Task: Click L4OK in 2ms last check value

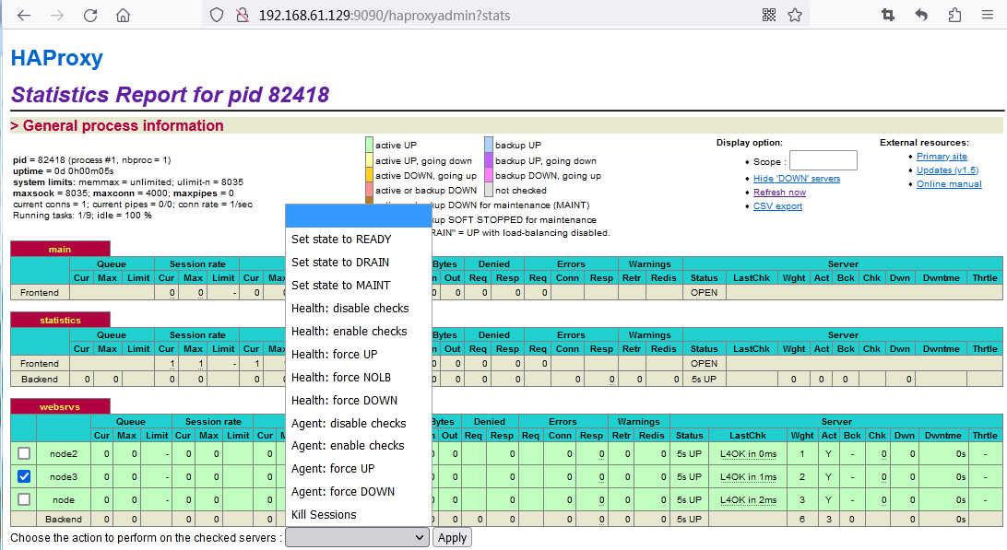Action: pyautogui.click(x=748, y=500)
